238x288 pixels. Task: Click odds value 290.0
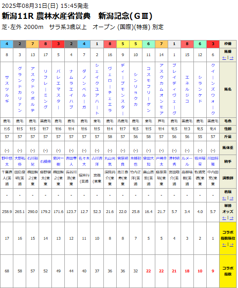tap(33, 212)
